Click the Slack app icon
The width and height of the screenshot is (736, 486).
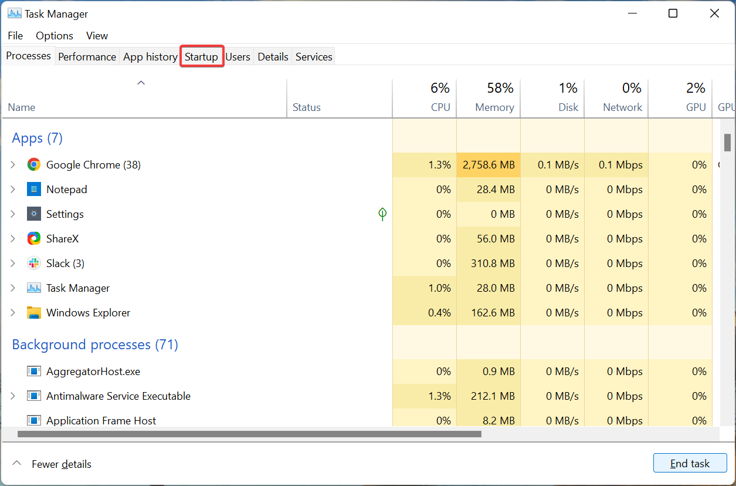pyautogui.click(x=33, y=263)
